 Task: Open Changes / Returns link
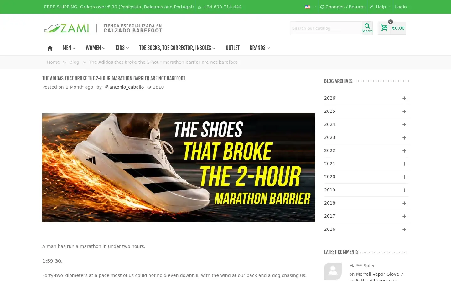[343, 7]
